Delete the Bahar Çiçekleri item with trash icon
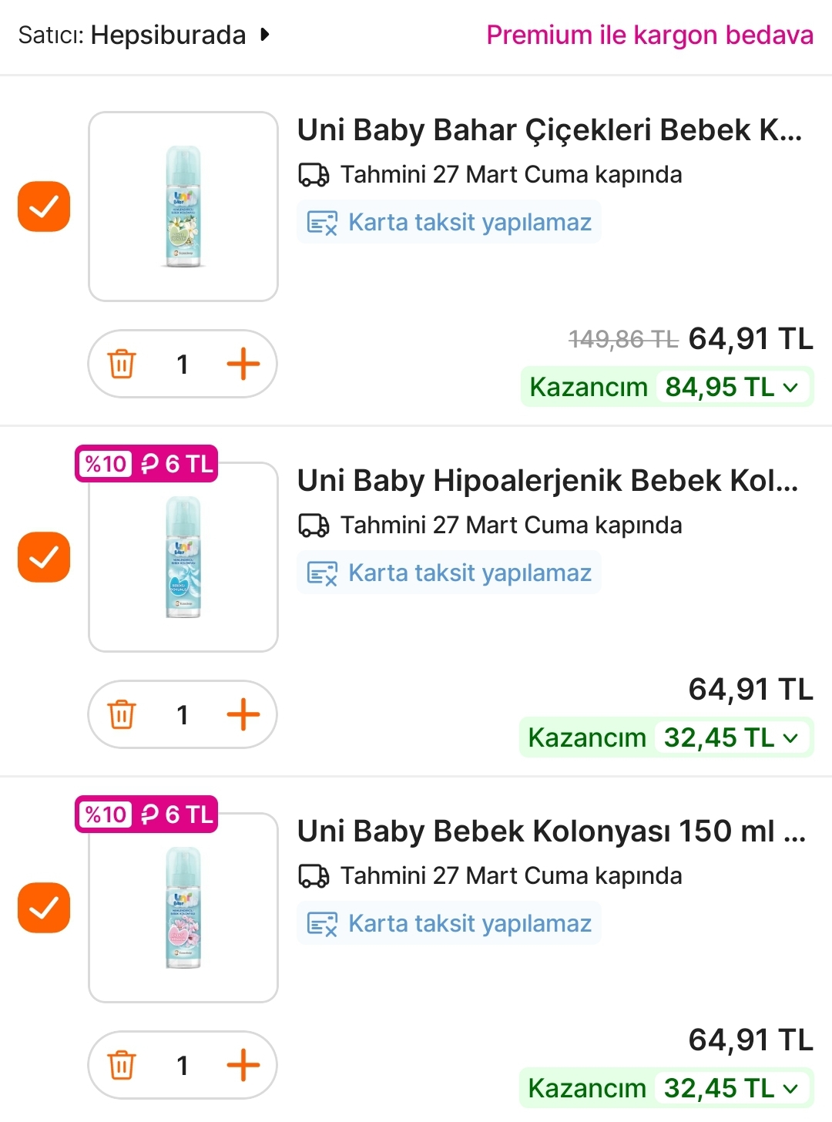 click(x=122, y=364)
